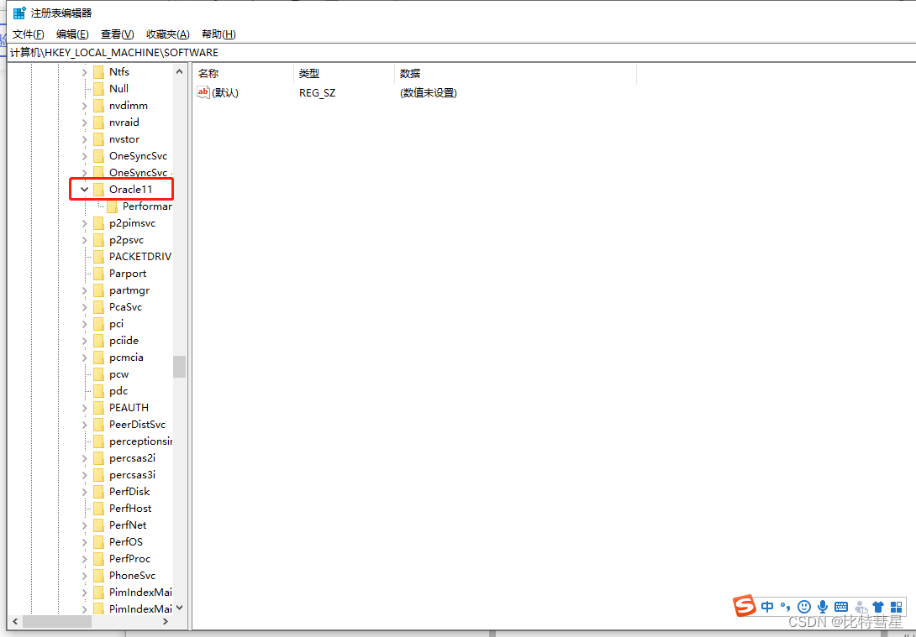
Task: Open the 帮助(H) menu
Action: (218, 34)
